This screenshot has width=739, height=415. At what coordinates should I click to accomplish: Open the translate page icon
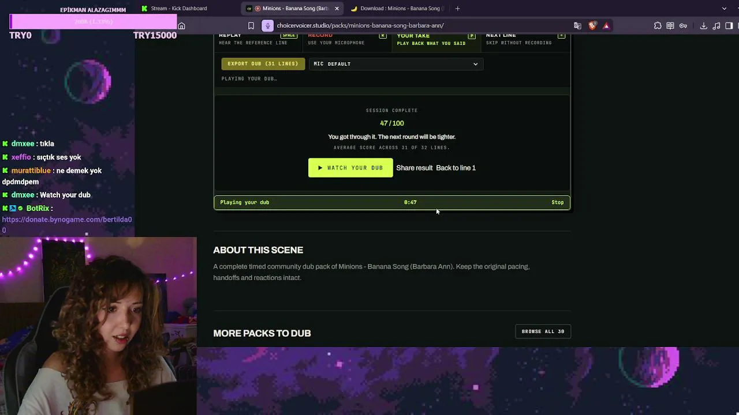[x=577, y=25]
